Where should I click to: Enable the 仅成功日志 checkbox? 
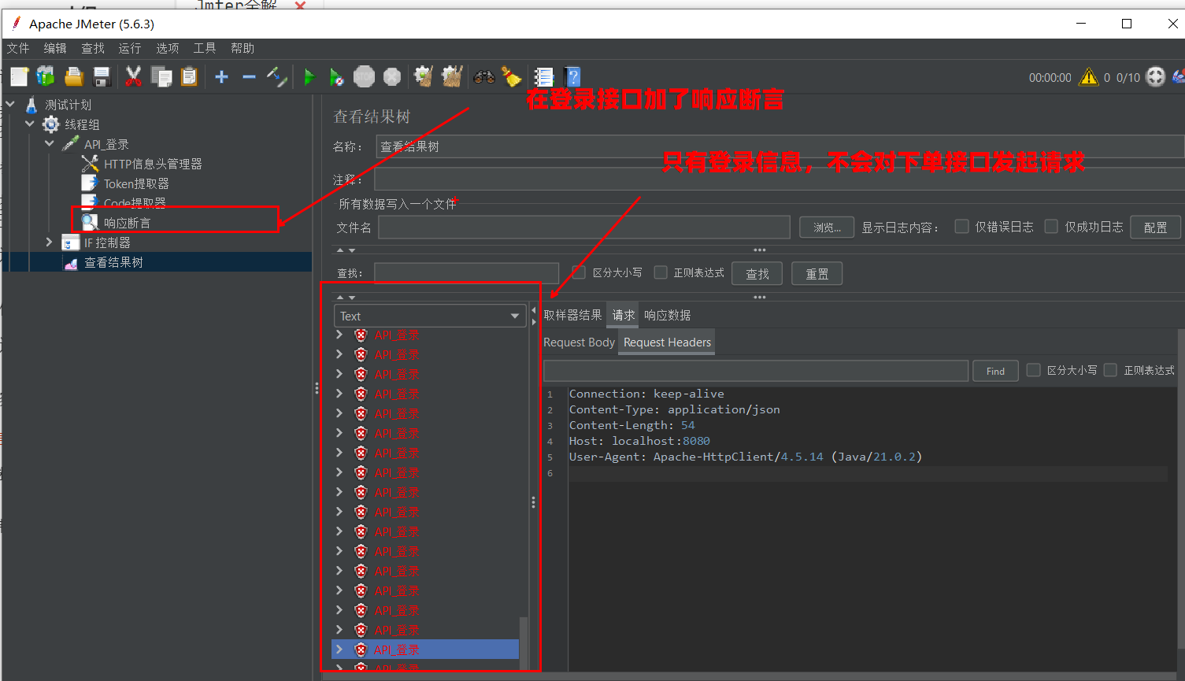(x=1051, y=227)
